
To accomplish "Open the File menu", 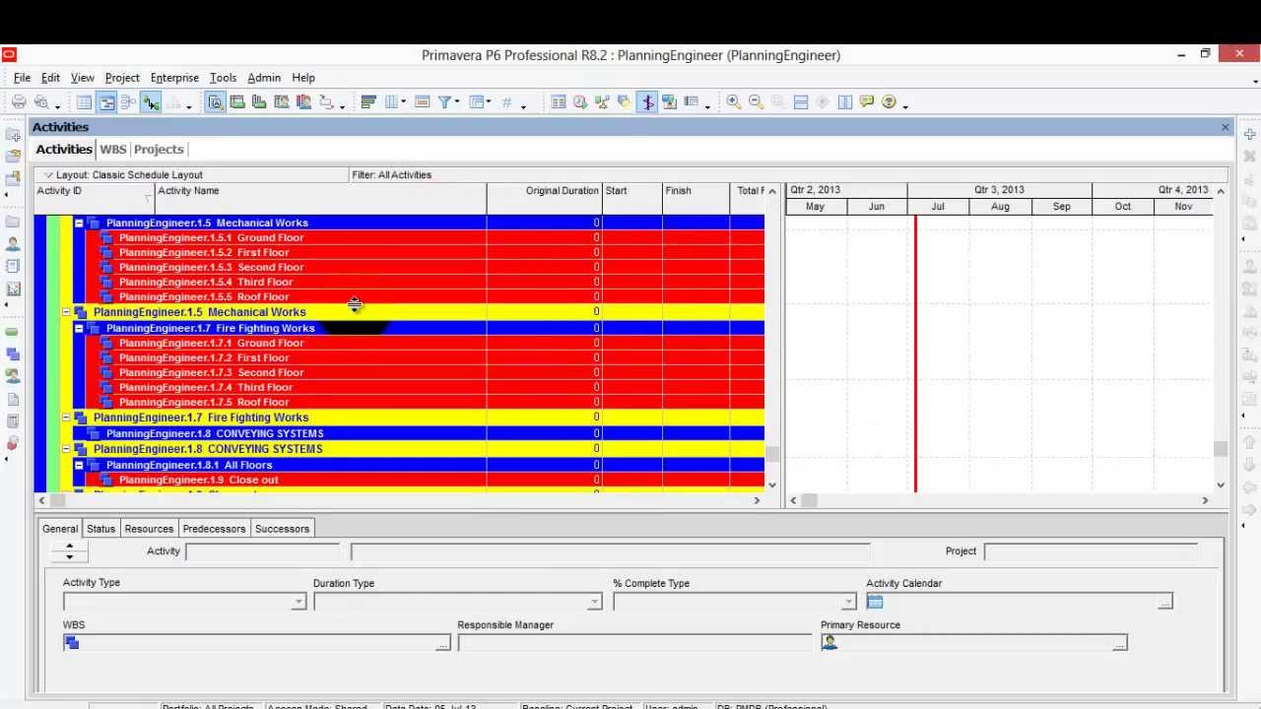I will [22, 78].
